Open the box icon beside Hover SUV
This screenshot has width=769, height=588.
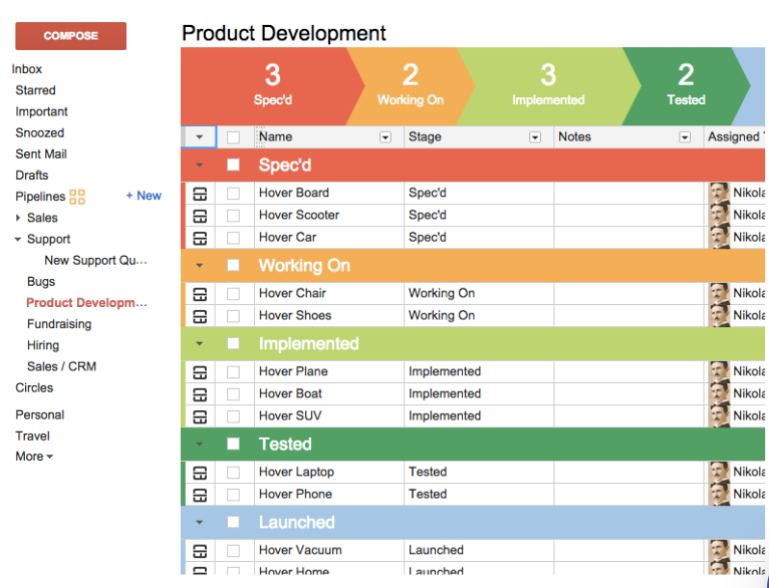[200, 417]
